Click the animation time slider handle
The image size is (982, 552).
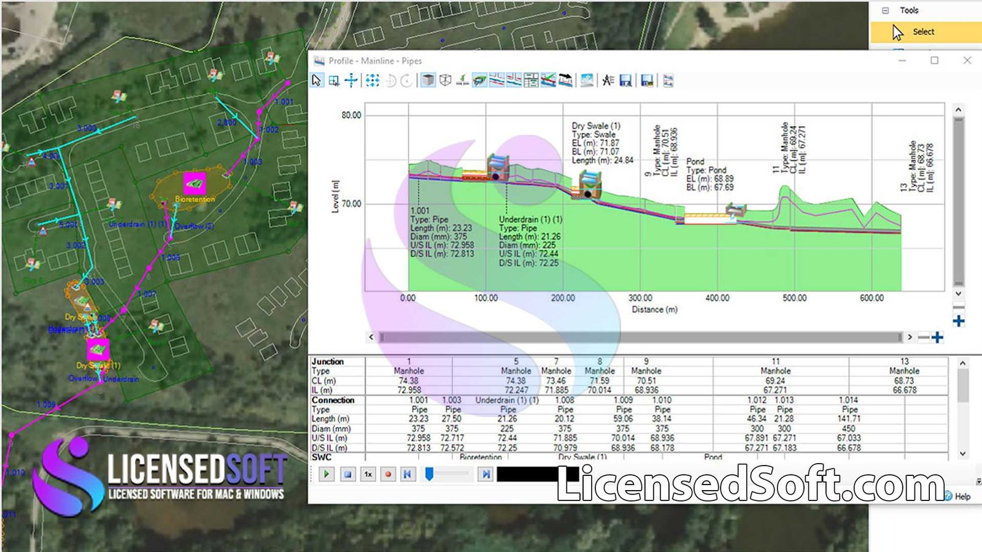pos(430,473)
